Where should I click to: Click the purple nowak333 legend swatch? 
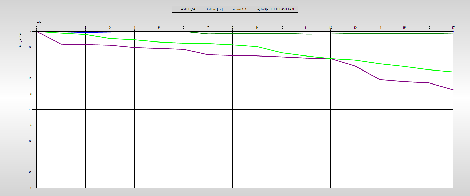229,9
